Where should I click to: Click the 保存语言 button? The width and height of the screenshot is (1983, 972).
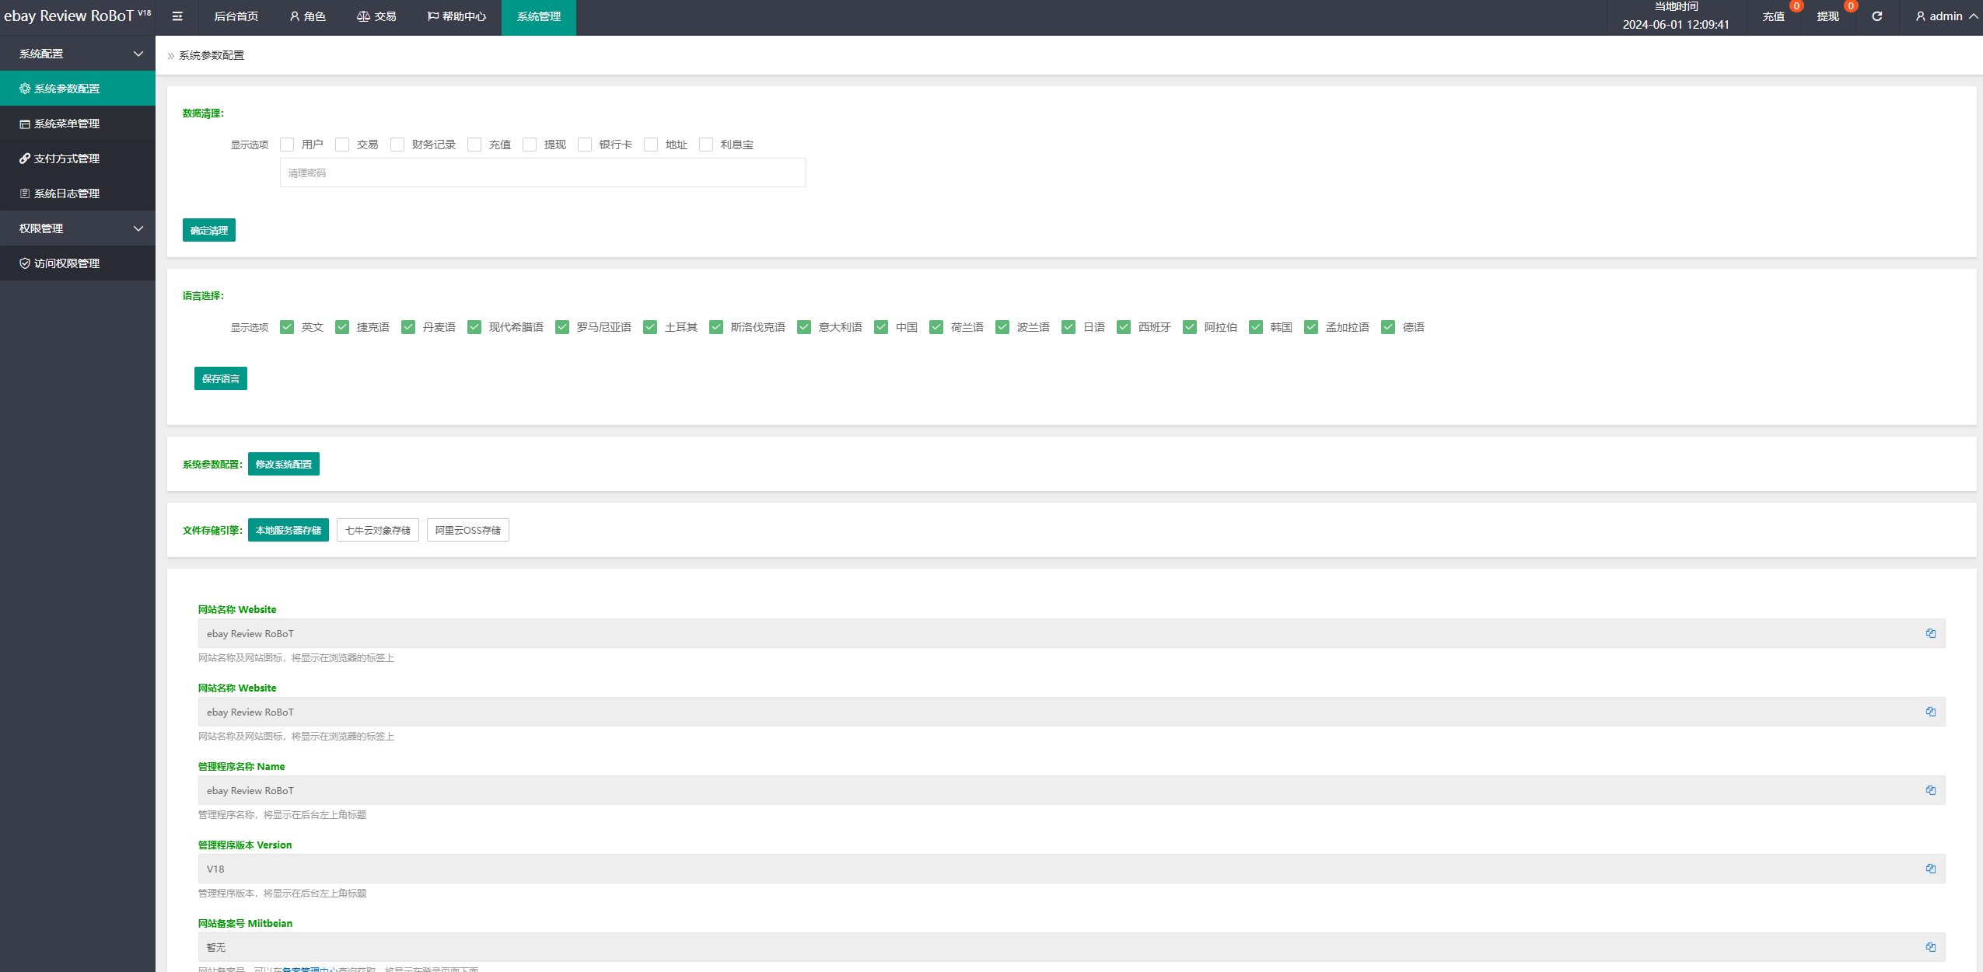[x=220, y=378]
